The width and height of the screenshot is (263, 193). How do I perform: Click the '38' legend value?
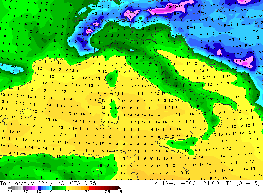click(x=108, y=192)
